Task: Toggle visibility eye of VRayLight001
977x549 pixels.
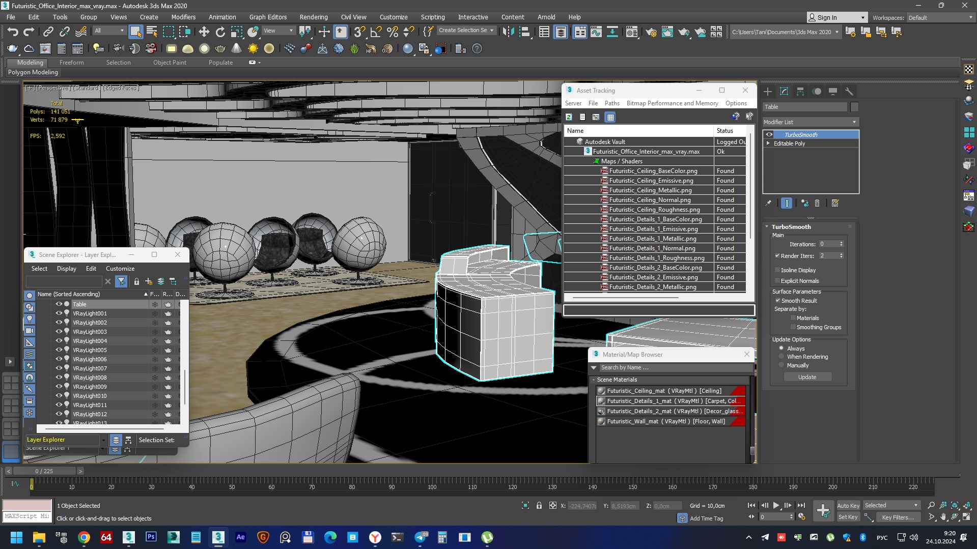Action: point(59,313)
